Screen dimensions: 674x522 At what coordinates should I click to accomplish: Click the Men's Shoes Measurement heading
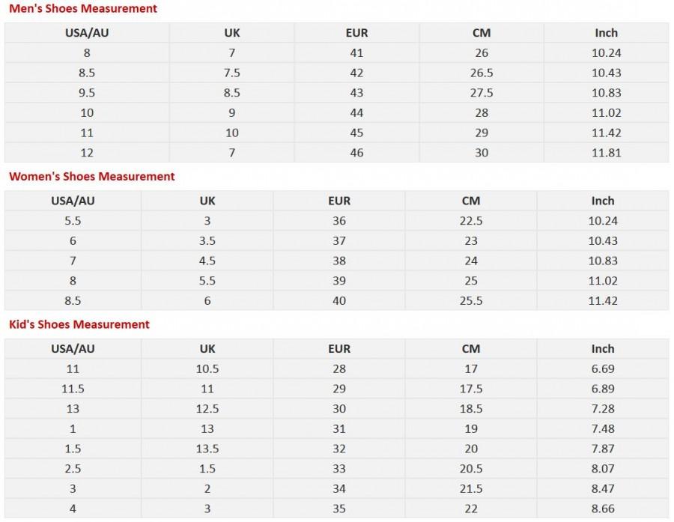pyautogui.click(x=83, y=8)
